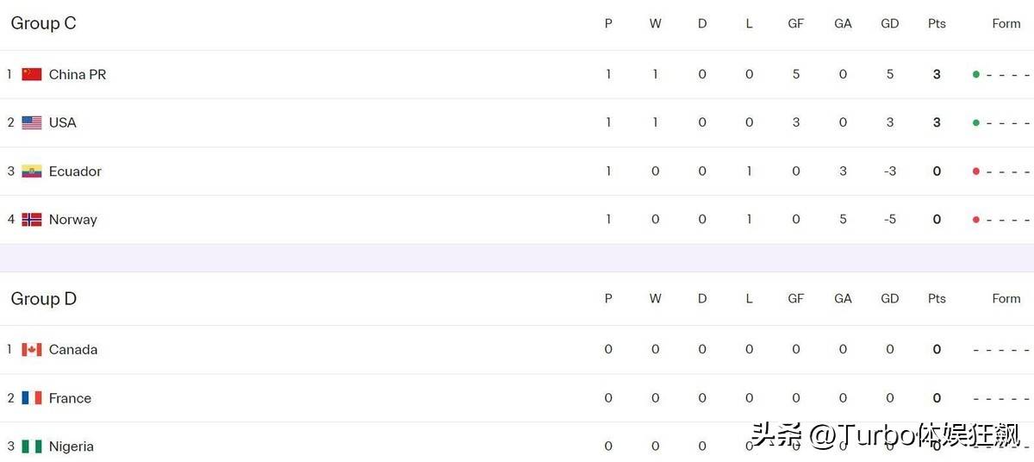
Task: Open the China PR team link
Action: point(78,74)
